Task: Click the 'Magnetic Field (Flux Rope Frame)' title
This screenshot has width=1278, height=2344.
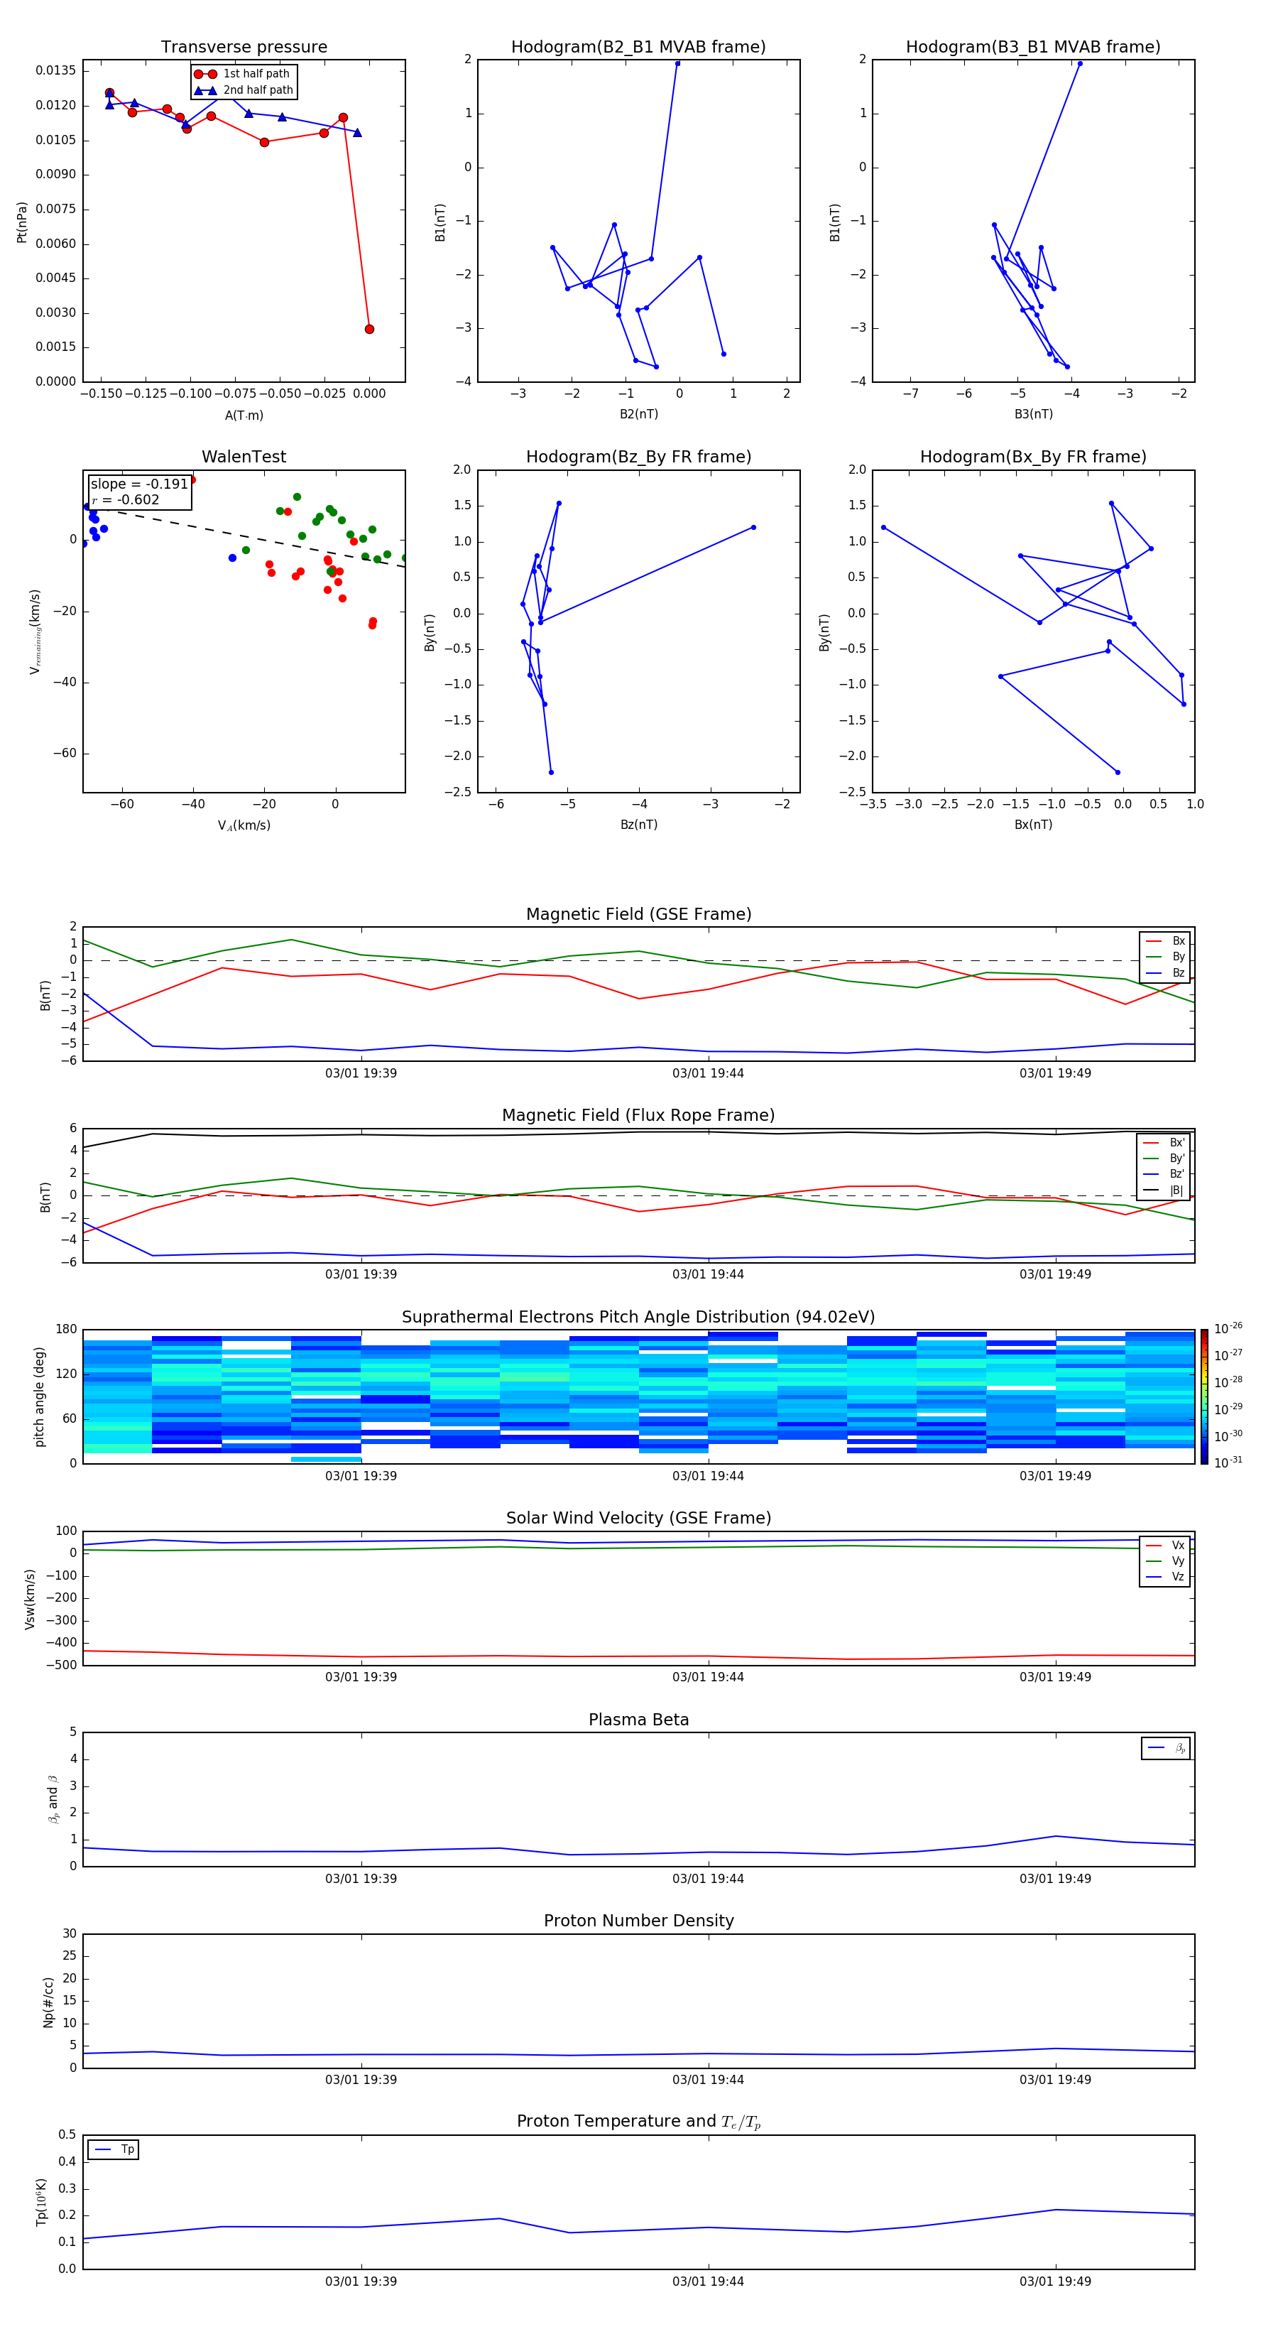Action: tap(638, 1114)
